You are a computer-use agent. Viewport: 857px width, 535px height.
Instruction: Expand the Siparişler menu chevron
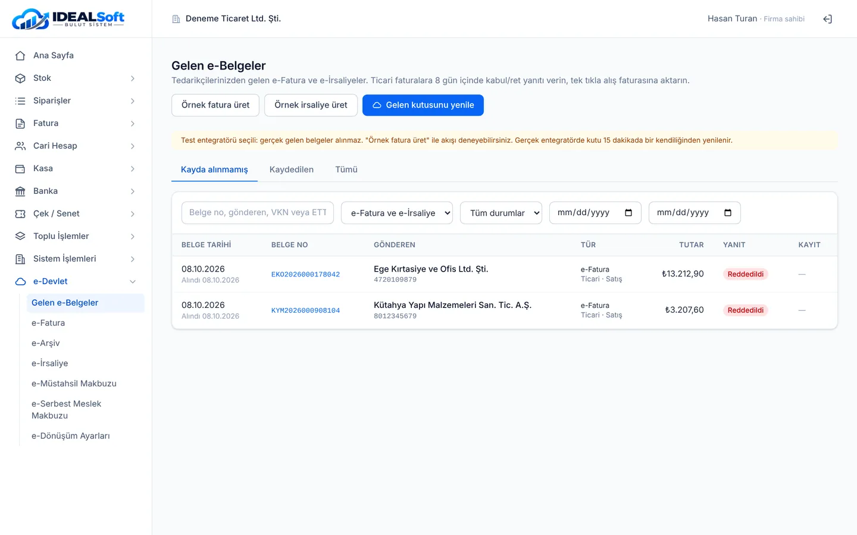pyautogui.click(x=133, y=100)
